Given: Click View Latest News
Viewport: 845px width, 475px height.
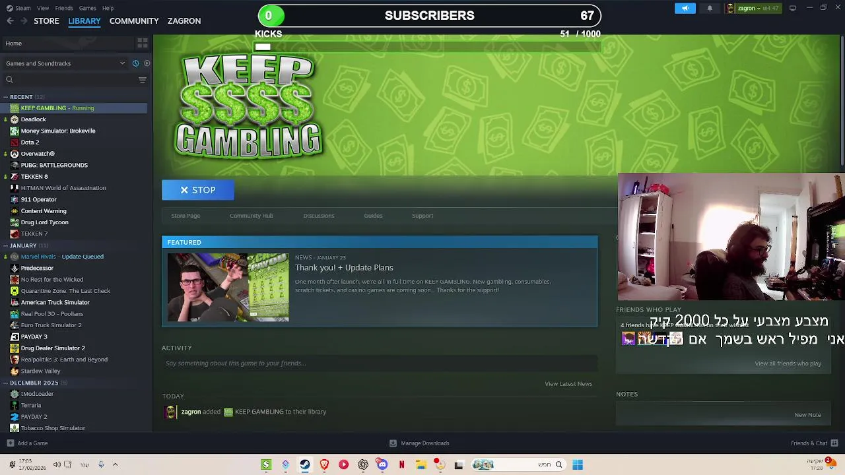Looking at the screenshot, I should pos(568,384).
